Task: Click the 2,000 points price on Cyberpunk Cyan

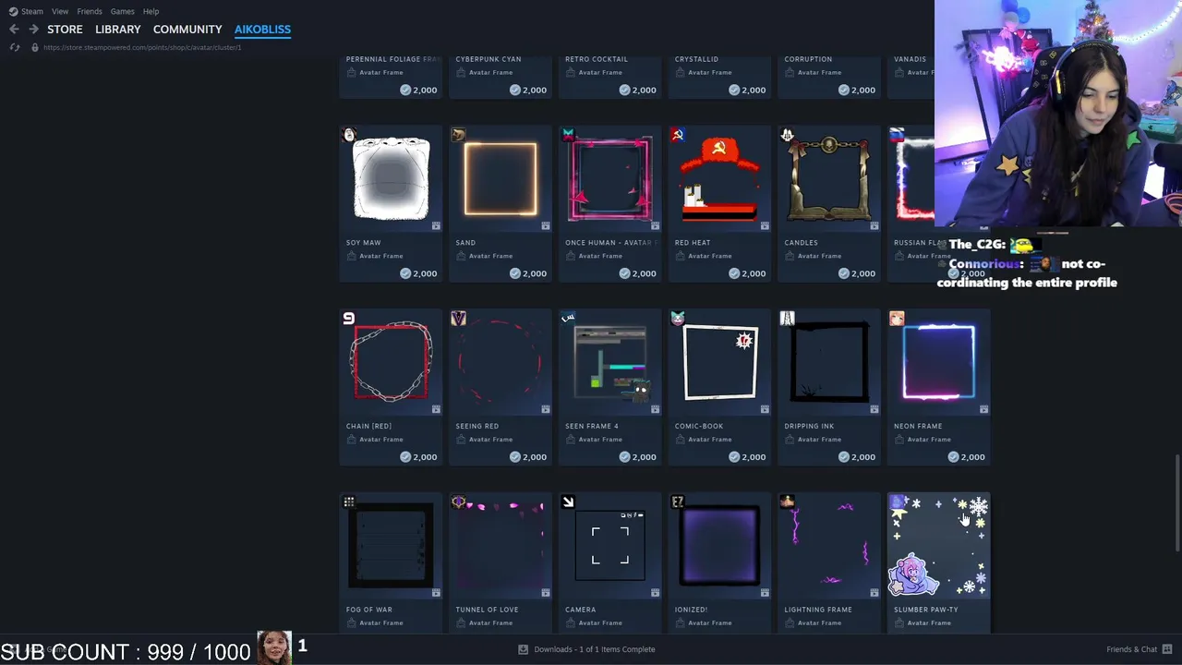Action: tap(528, 91)
